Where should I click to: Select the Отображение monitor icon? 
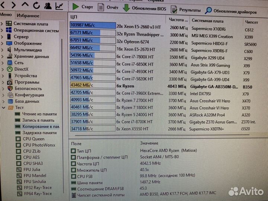click(9, 44)
